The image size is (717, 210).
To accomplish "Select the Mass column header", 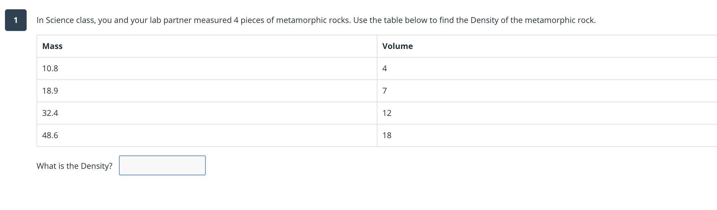I will [52, 46].
